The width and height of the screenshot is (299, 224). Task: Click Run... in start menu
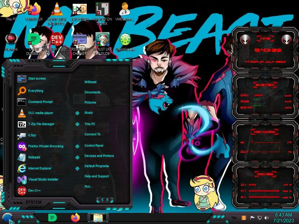(88, 186)
